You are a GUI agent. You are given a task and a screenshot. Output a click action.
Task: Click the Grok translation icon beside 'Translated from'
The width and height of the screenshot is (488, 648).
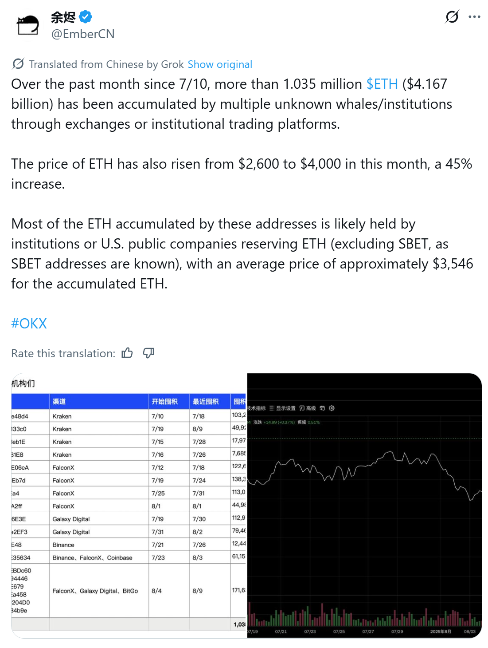(x=18, y=64)
